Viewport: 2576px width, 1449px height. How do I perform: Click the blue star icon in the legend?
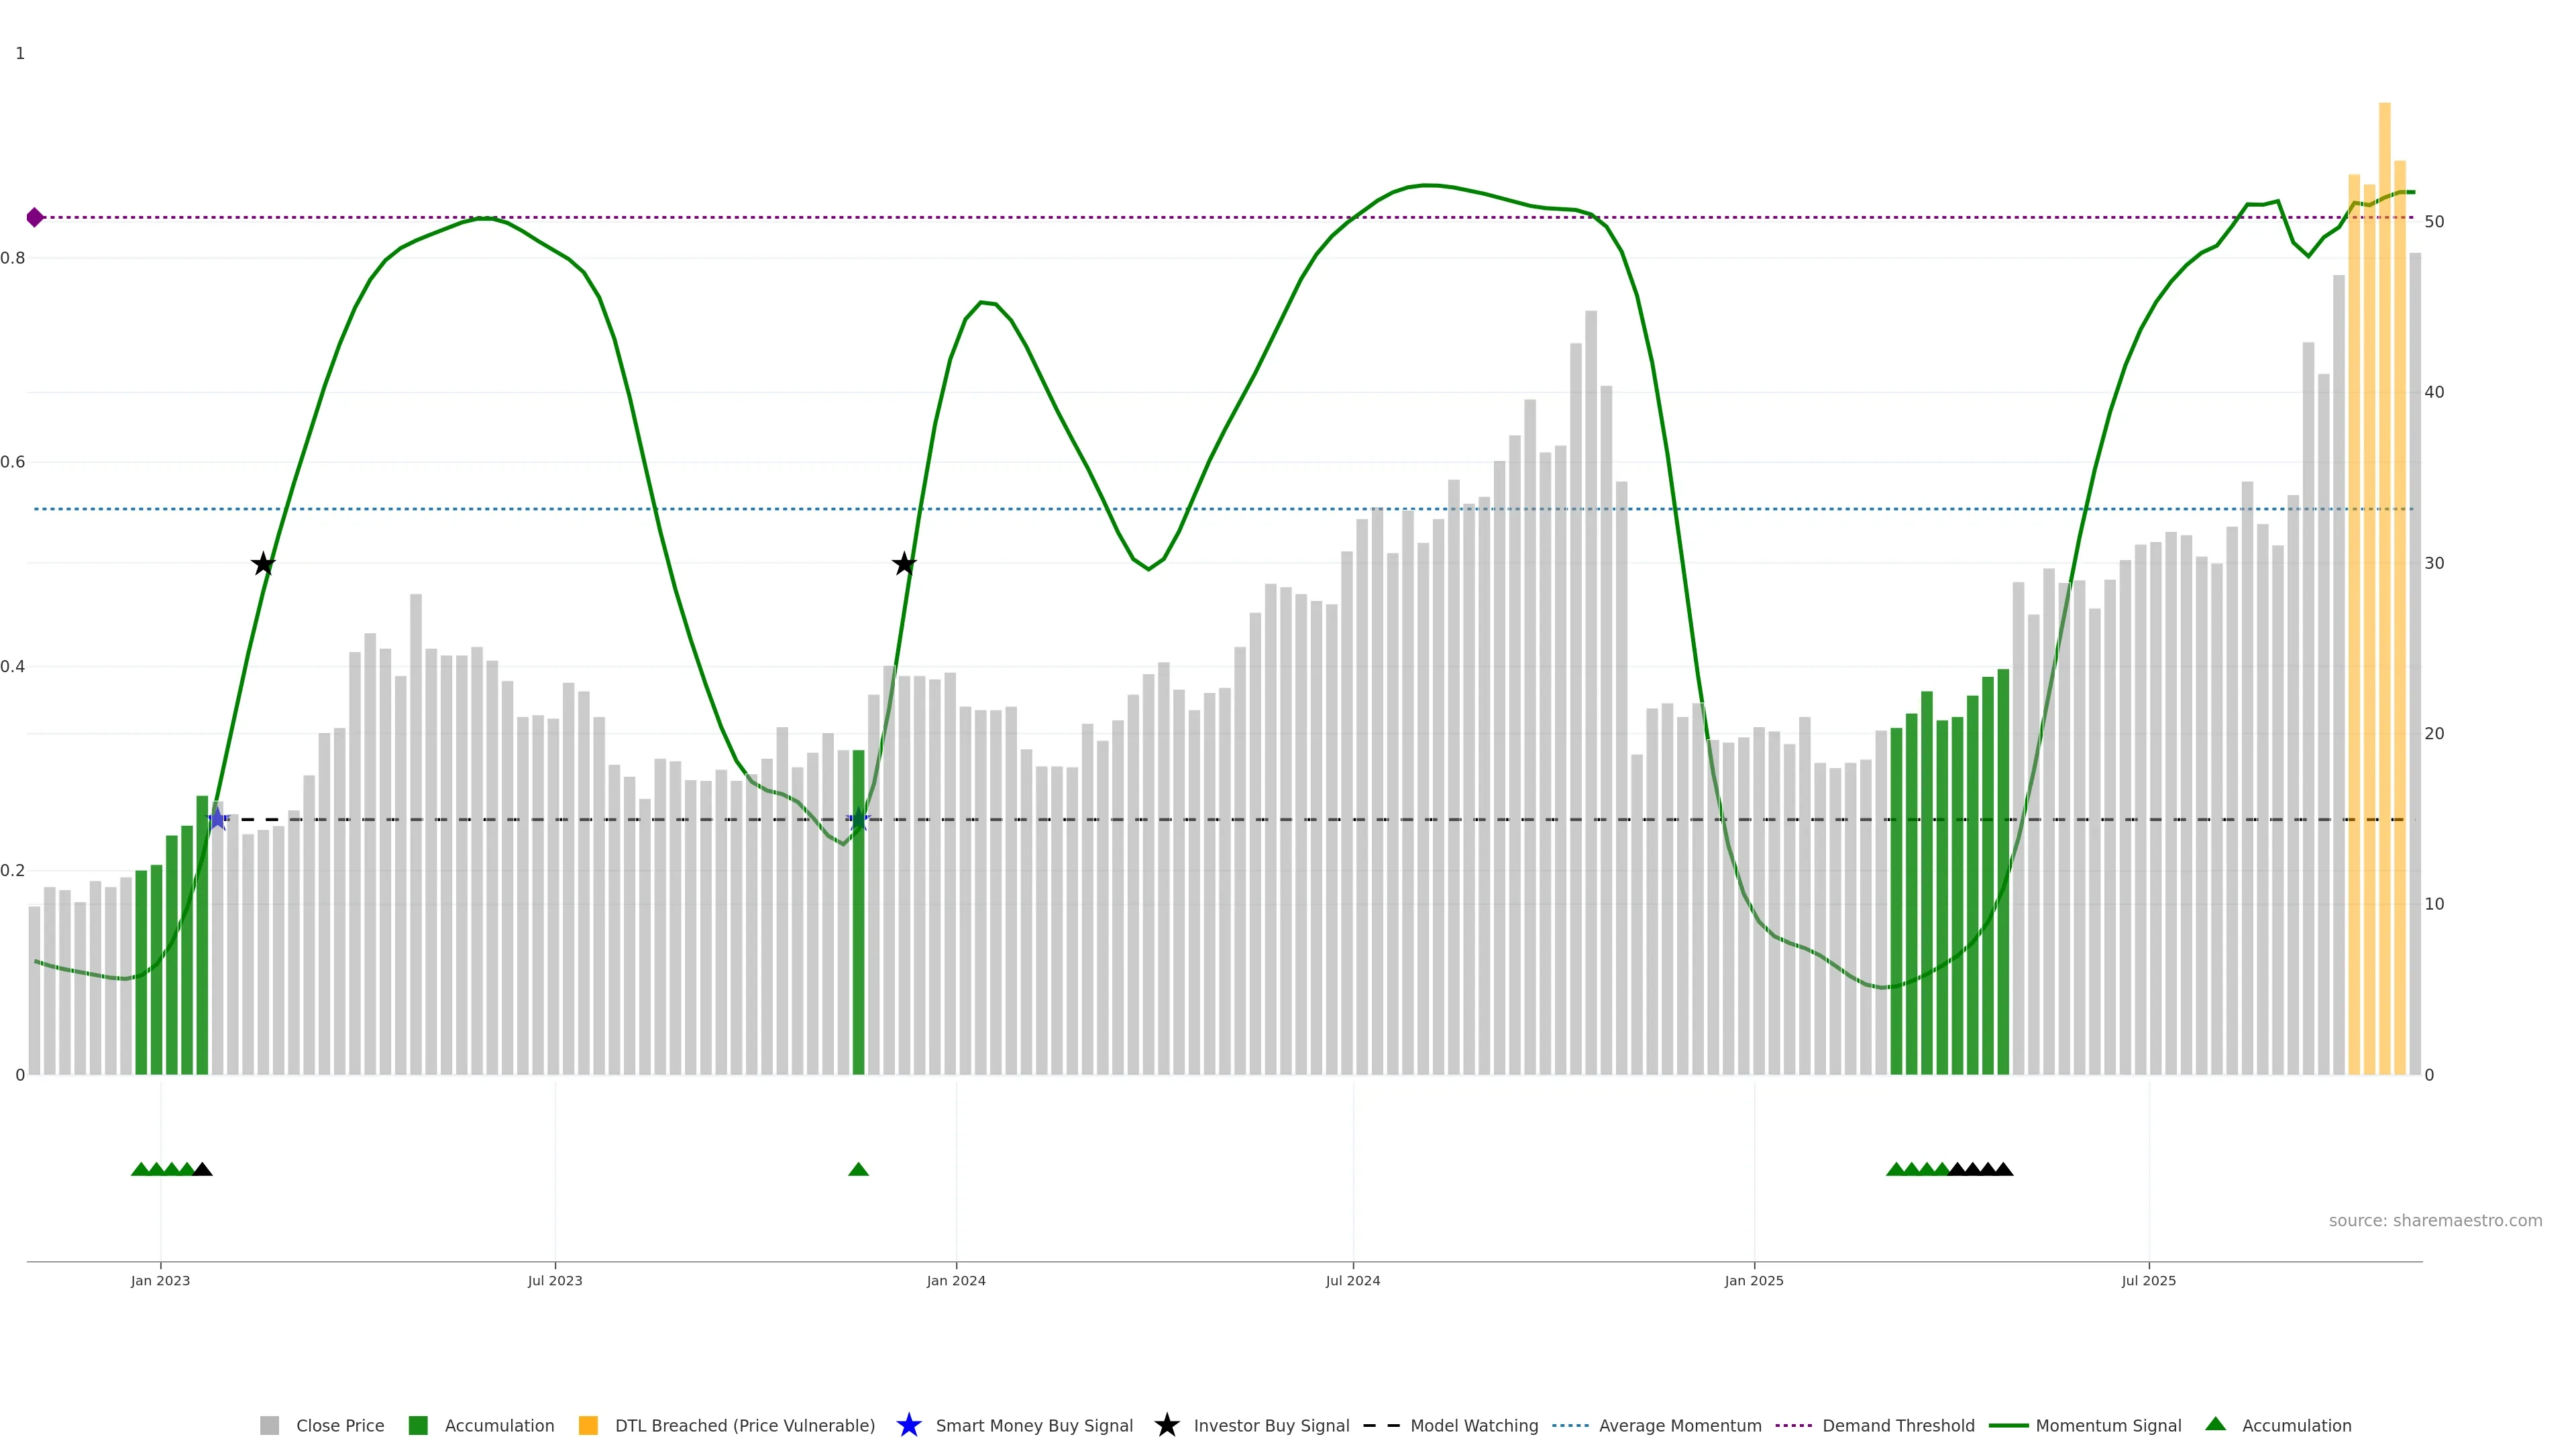click(x=908, y=1425)
